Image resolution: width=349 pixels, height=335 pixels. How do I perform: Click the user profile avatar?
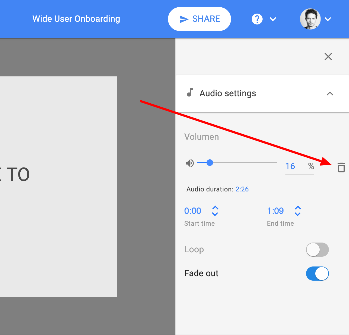(310, 19)
